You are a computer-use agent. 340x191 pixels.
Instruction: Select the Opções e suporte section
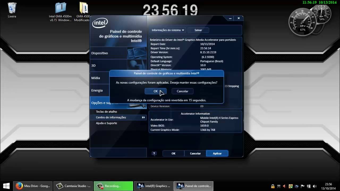pos(118,103)
